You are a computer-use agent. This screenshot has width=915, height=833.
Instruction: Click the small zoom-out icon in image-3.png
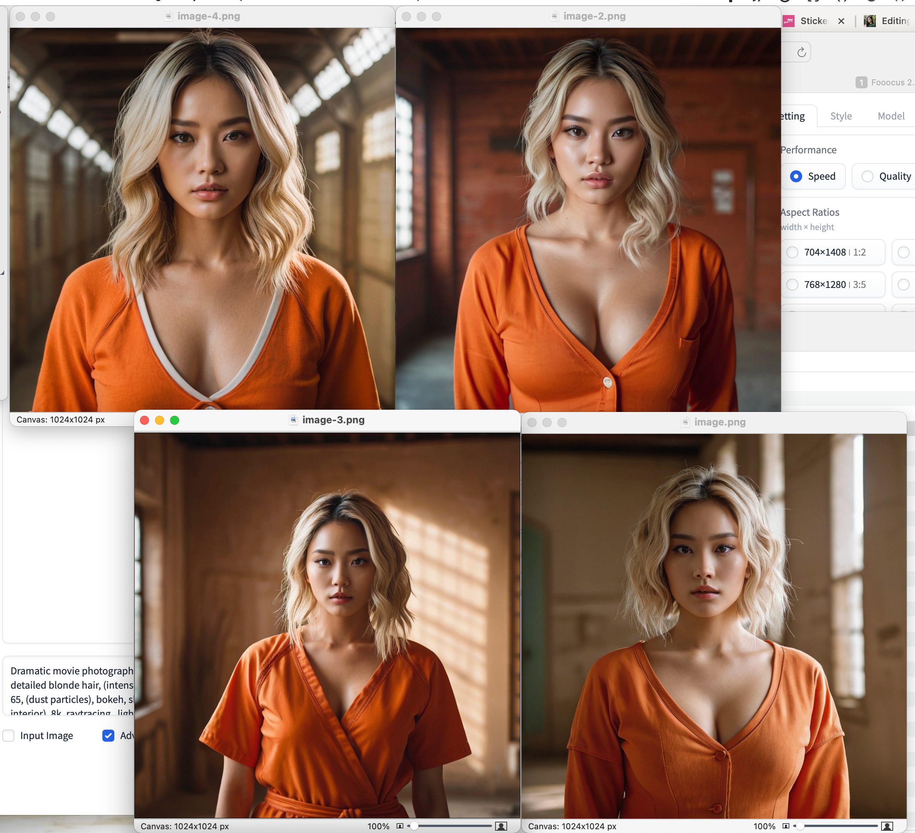(x=400, y=826)
